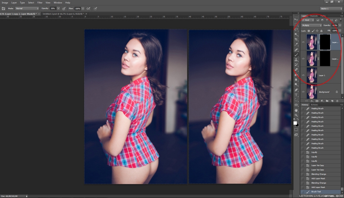This screenshot has width=344, height=198.
Task: Select 'Layer Via Copy' history state
Action: pos(317,165)
